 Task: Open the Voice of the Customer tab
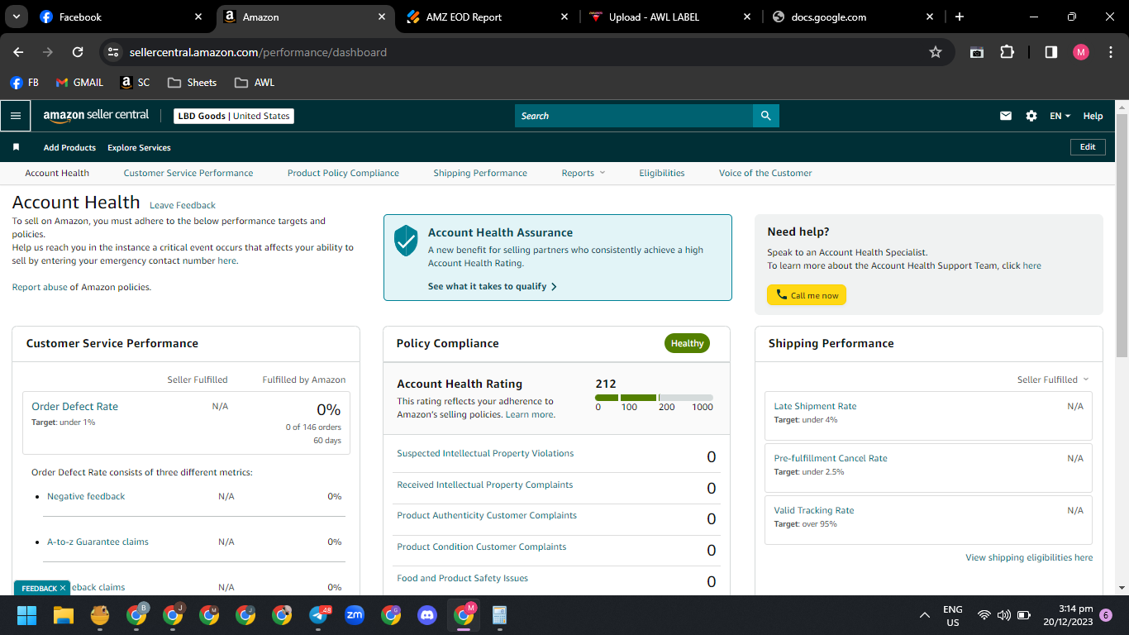click(x=765, y=173)
